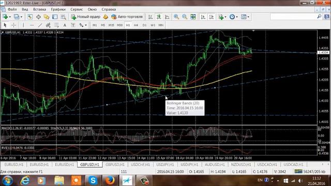Image resolution: width=331 pixels, height=186 pixels.
Task: Toggle the Data Window crosshair-circle icon
Action: coord(38,17)
